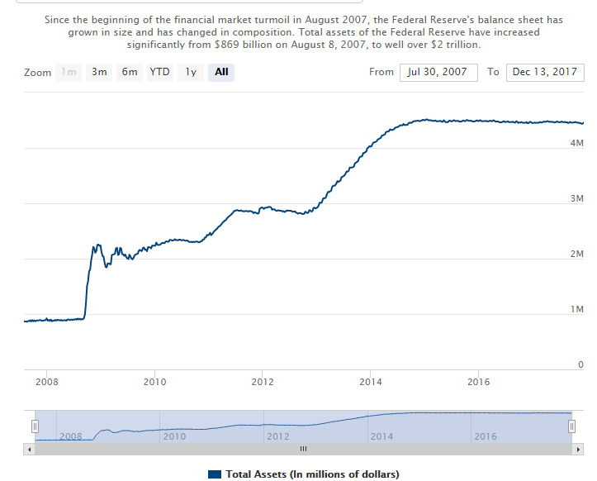Click the horizontal scrollbar thumb grip

tap(303, 449)
